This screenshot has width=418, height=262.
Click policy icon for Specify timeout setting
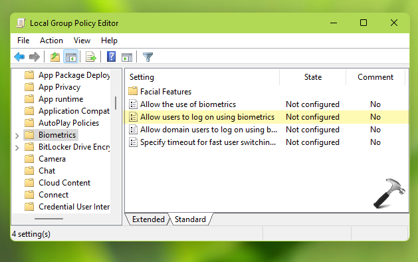(133, 142)
